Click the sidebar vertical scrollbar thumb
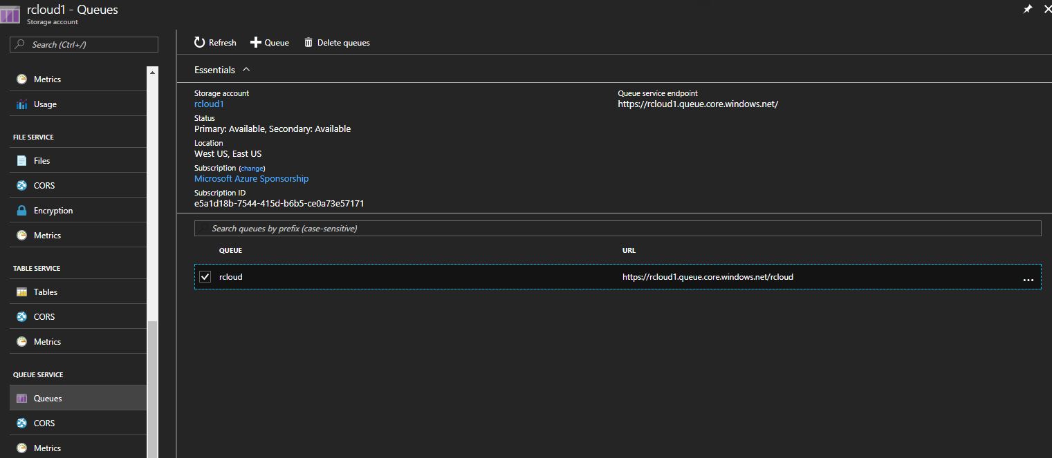This screenshot has width=1052, height=458. click(153, 387)
